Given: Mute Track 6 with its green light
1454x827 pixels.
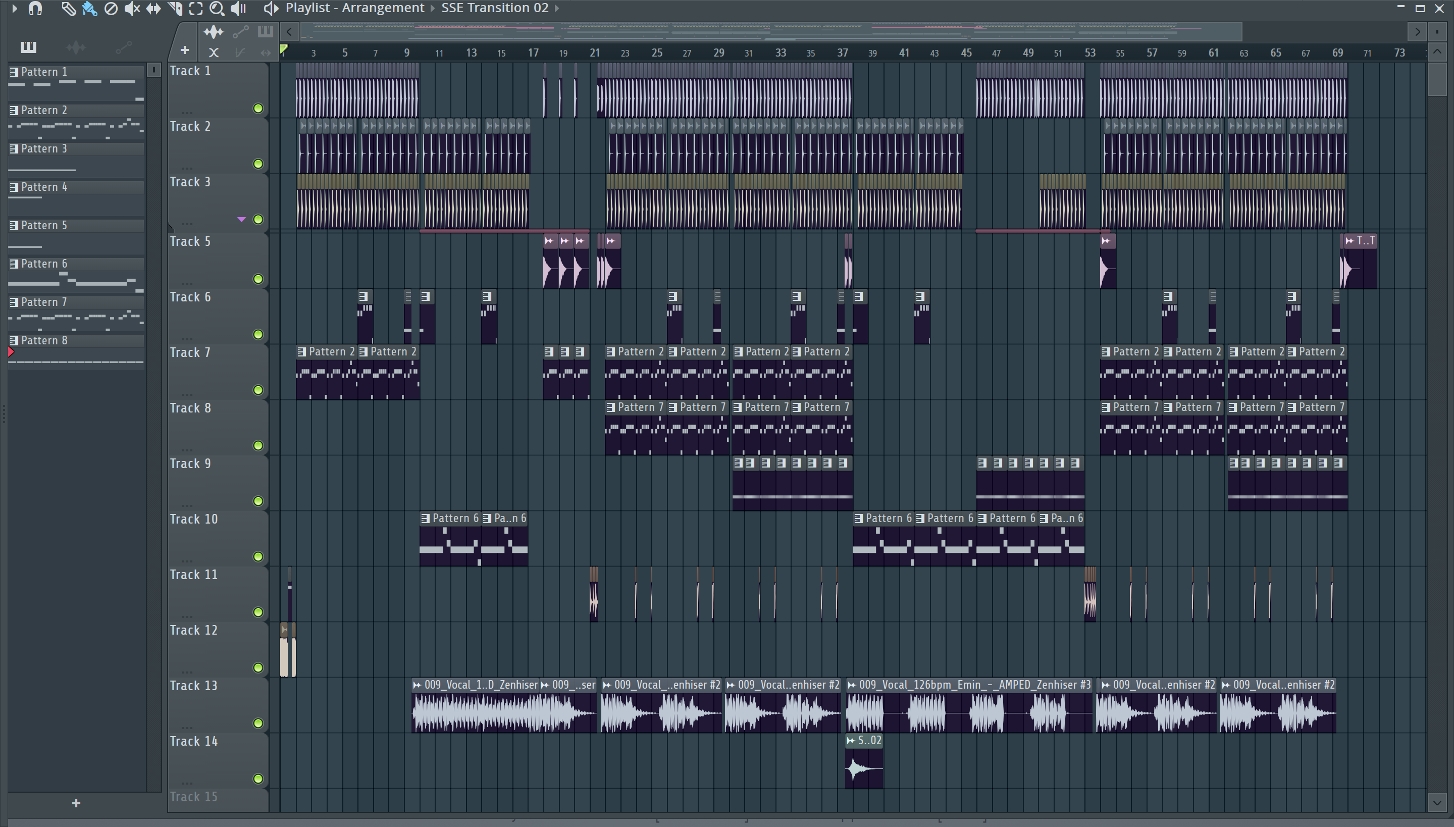Looking at the screenshot, I should pyautogui.click(x=258, y=335).
